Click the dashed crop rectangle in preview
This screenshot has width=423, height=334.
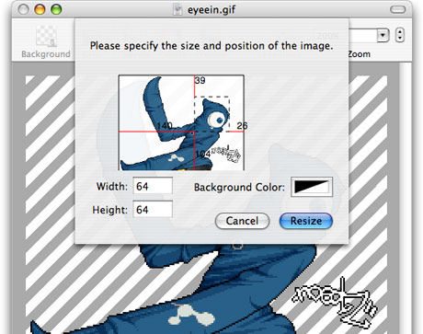pos(211,114)
